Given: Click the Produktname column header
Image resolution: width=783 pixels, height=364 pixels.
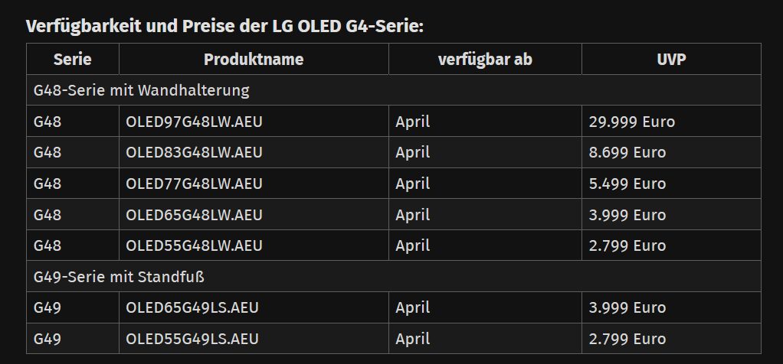Looking at the screenshot, I should click(x=254, y=60).
